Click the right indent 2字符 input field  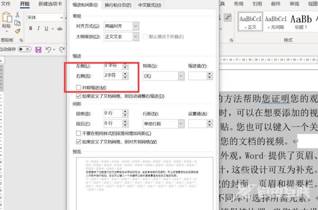113,76
